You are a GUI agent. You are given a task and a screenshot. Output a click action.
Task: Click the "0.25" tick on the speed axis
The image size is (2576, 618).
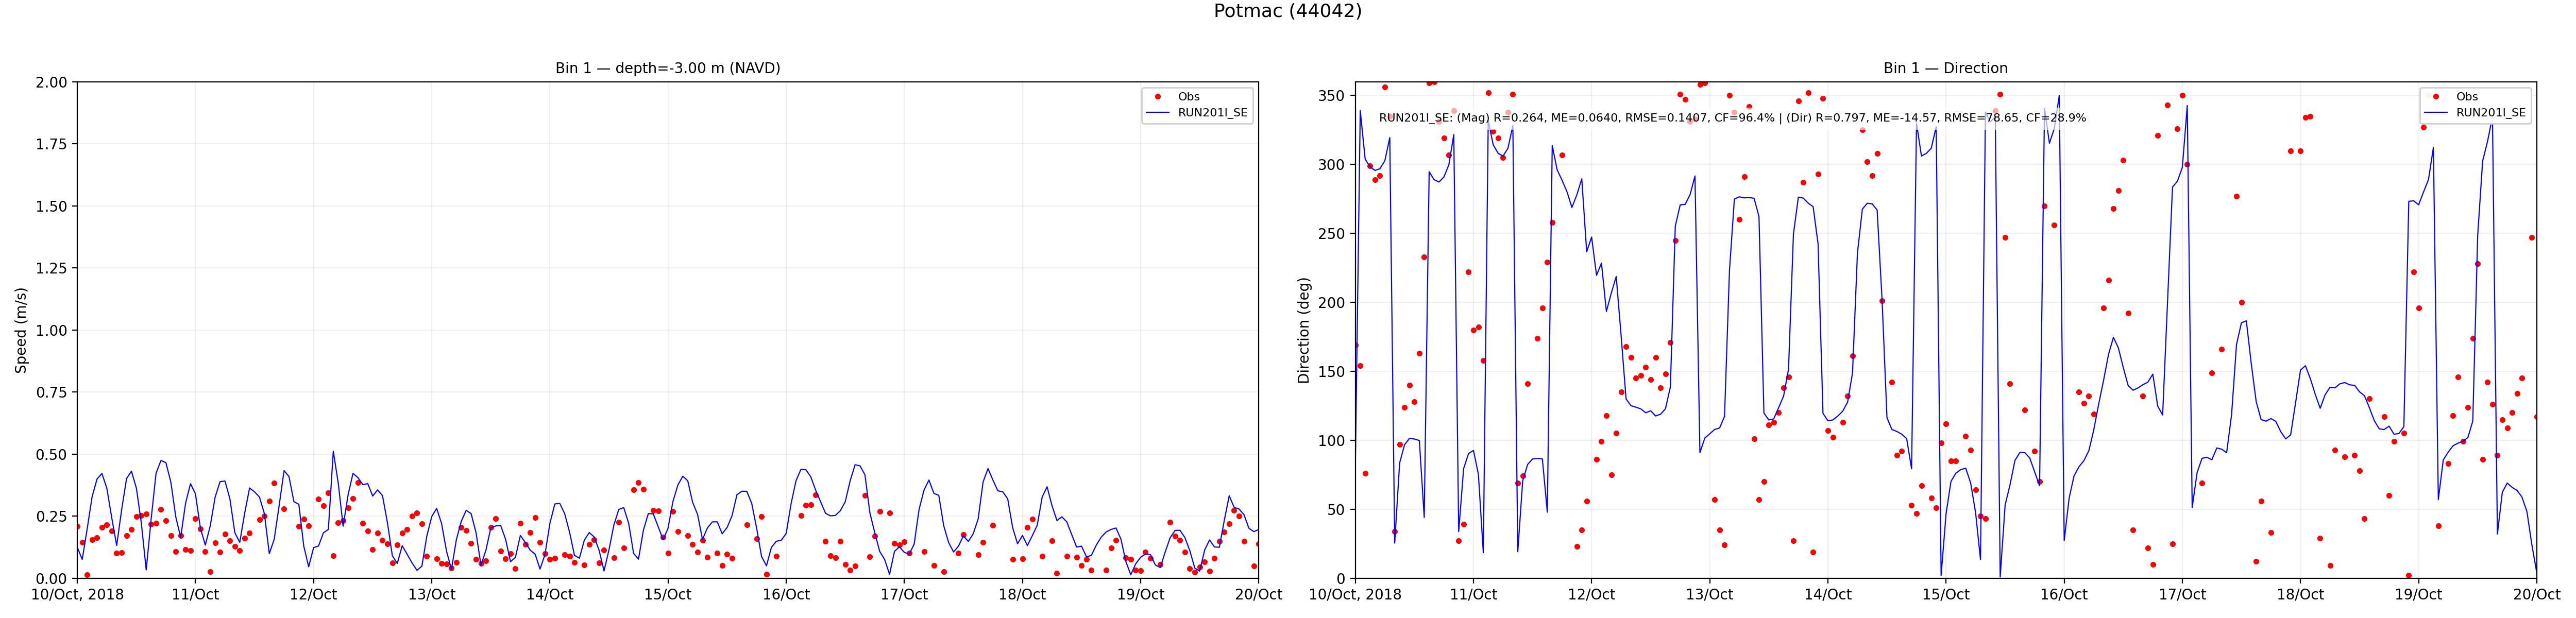tap(51, 516)
